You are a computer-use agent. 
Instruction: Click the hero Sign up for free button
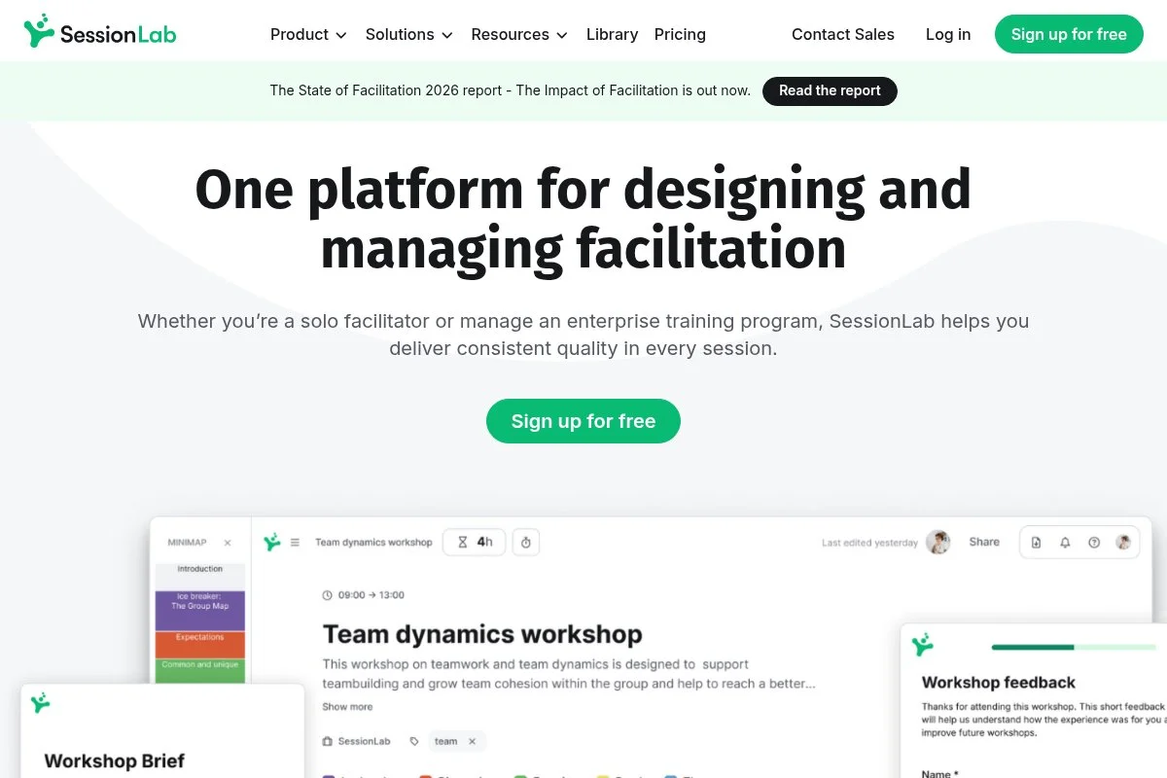tap(583, 421)
